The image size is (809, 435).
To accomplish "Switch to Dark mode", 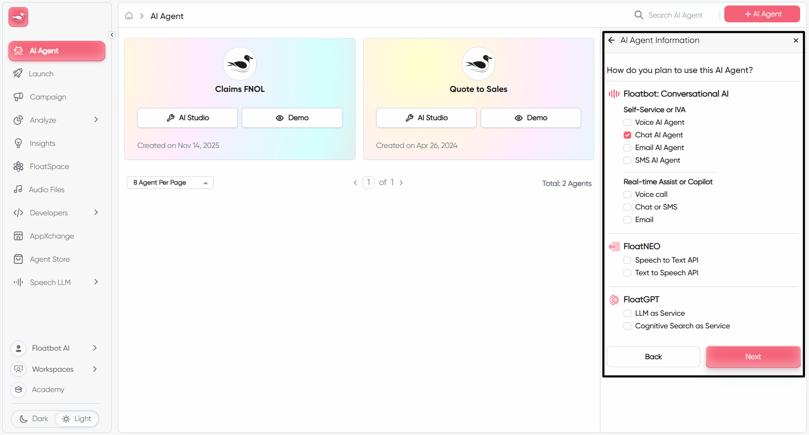I will click(x=33, y=419).
